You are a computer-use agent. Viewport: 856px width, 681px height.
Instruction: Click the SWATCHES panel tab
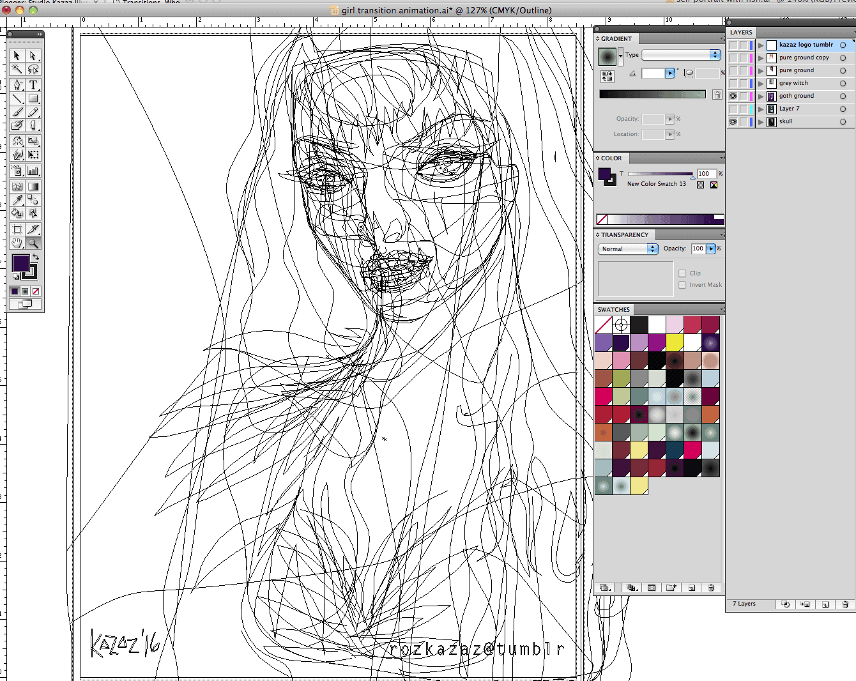(x=614, y=310)
